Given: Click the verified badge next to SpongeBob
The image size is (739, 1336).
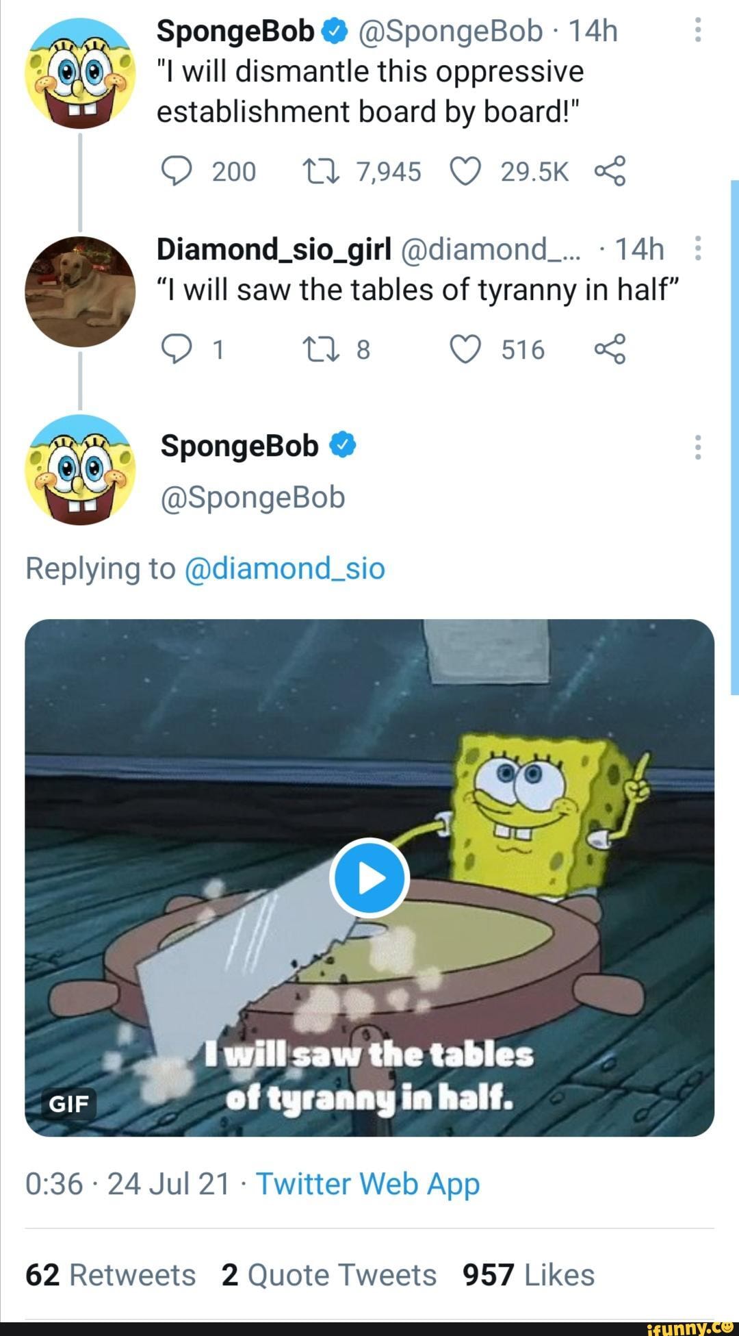Looking at the screenshot, I should pyautogui.click(x=333, y=29).
